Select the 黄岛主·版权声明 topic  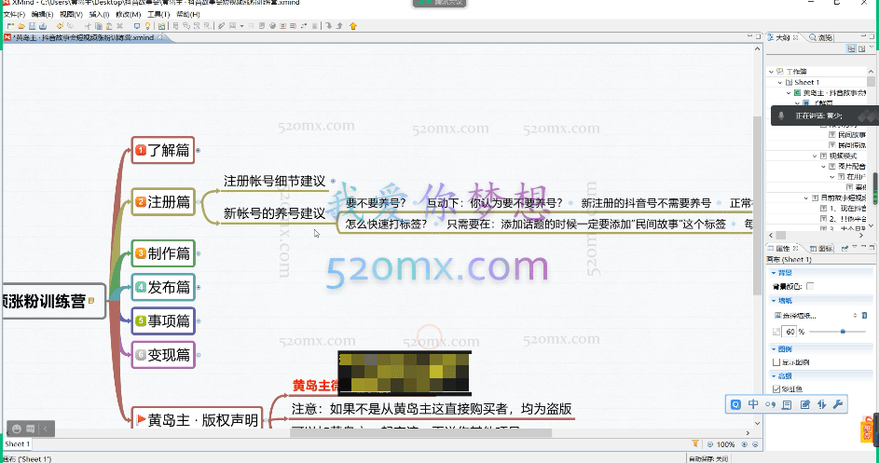point(197,419)
